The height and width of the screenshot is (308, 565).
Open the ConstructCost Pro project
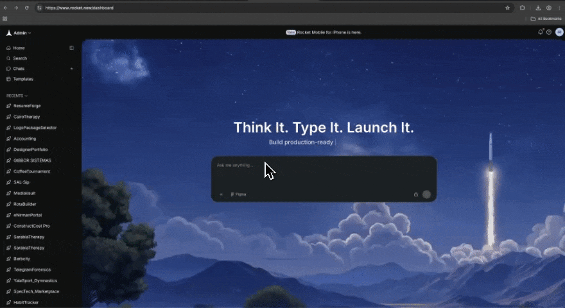click(x=31, y=226)
